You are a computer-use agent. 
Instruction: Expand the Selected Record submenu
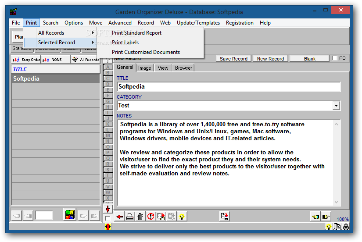point(60,43)
